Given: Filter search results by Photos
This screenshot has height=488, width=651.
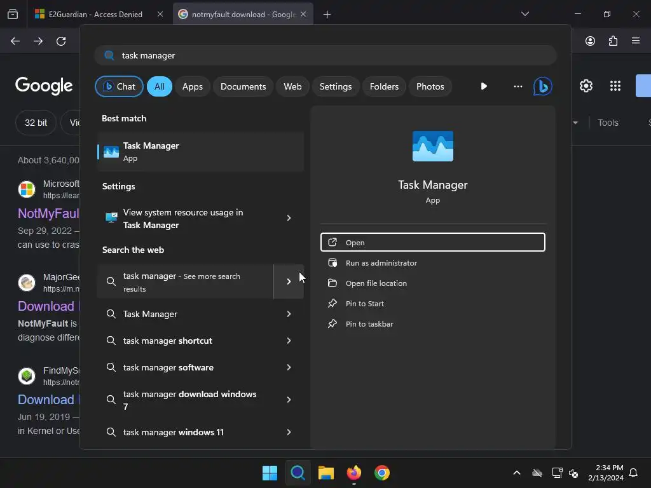Looking at the screenshot, I should [430, 86].
